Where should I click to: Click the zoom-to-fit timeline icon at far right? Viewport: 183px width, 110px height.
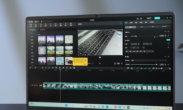170,68
